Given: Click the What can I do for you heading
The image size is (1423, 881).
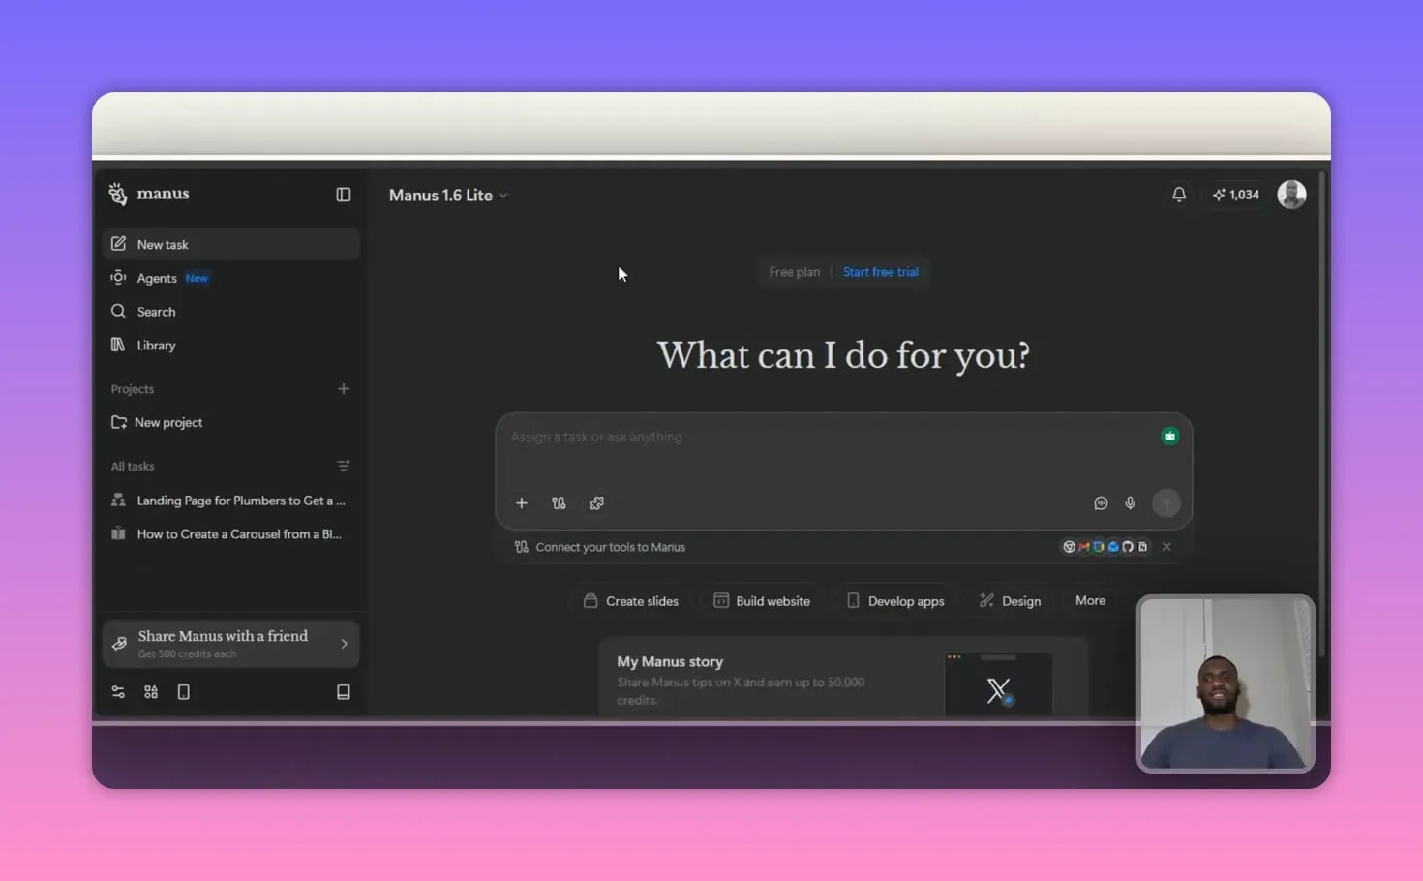Looking at the screenshot, I should coord(843,355).
